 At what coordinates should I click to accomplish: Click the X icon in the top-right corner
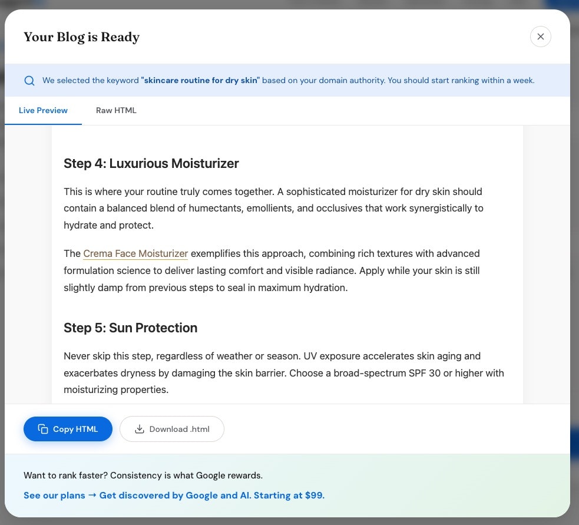pyautogui.click(x=540, y=36)
